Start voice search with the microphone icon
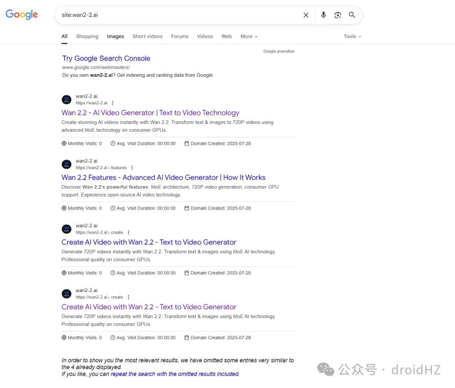This screenshot has height=388, width=455. pyautogui.click(x=323, y=15)
